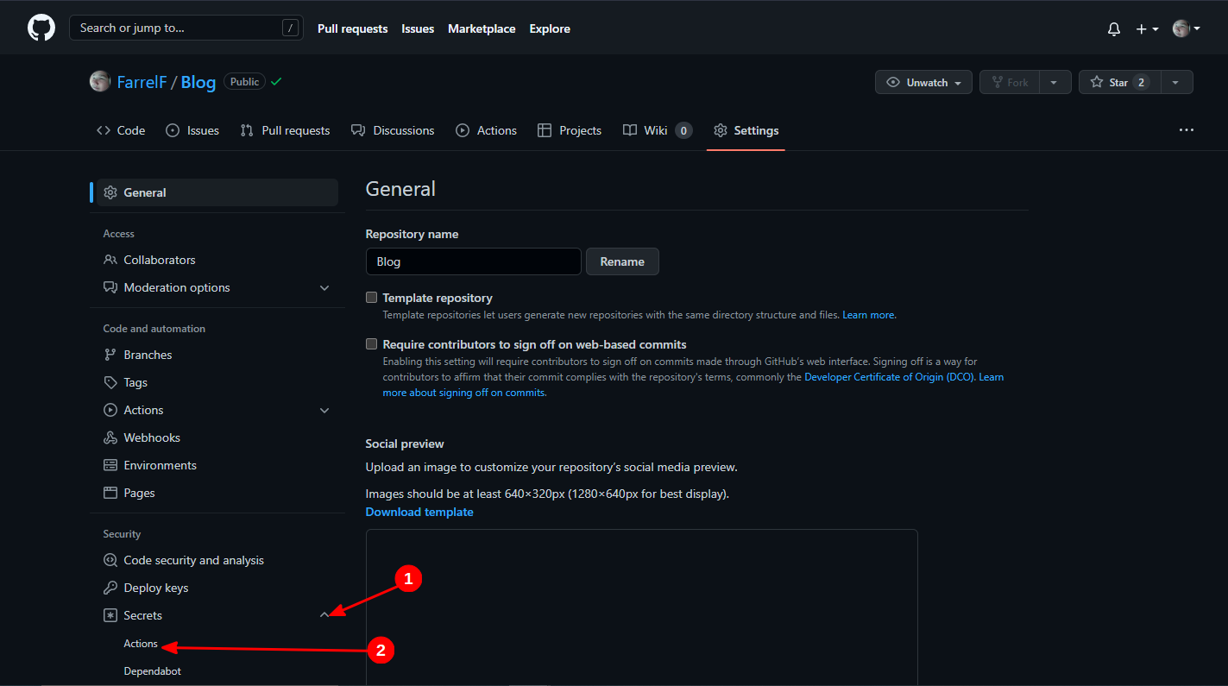Click the Collaborators people icon
The height and width of the screenshot is (686, 1228).
click(110, 260)
